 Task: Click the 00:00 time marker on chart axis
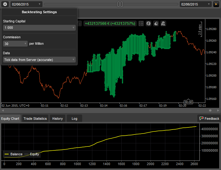[188, 102]
